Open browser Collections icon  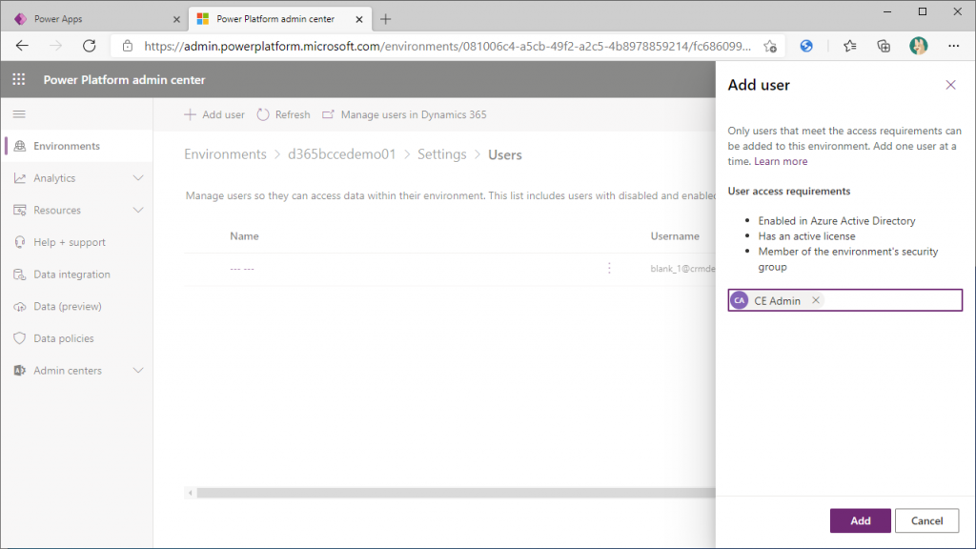coord(884,46)
